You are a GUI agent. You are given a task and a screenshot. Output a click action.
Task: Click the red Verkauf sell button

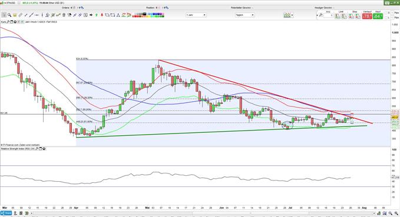pyautogui.click(x=367, y=16)
